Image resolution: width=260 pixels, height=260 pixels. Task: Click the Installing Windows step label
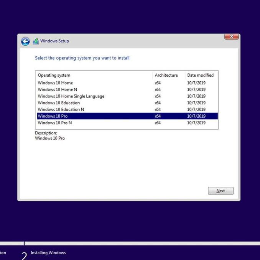coord(48,253)
